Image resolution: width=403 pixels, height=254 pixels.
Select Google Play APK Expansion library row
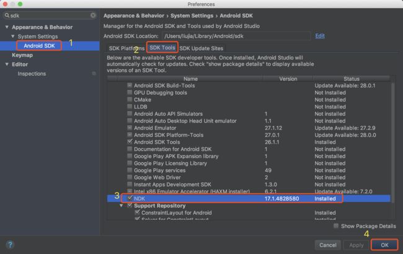[x=249, y=156]
